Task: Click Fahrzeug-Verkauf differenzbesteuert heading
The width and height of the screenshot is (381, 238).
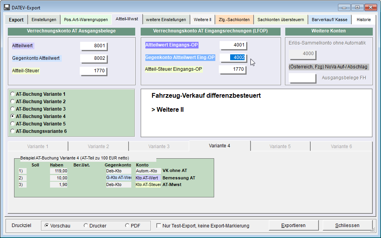Action: coord(206,95)
